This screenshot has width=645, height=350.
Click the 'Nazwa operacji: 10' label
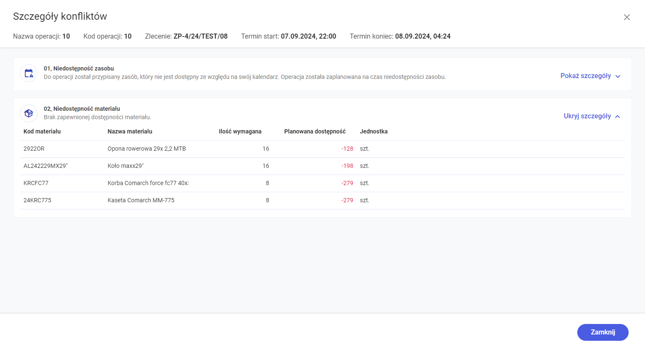[42, 37]
